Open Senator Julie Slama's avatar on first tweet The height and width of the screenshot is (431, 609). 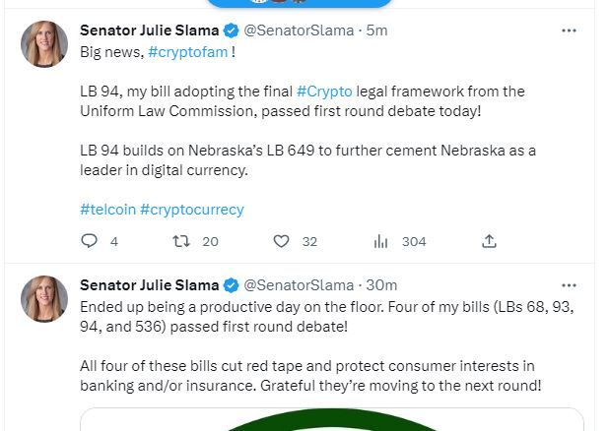pyautogui.click(x=44, y=44)
